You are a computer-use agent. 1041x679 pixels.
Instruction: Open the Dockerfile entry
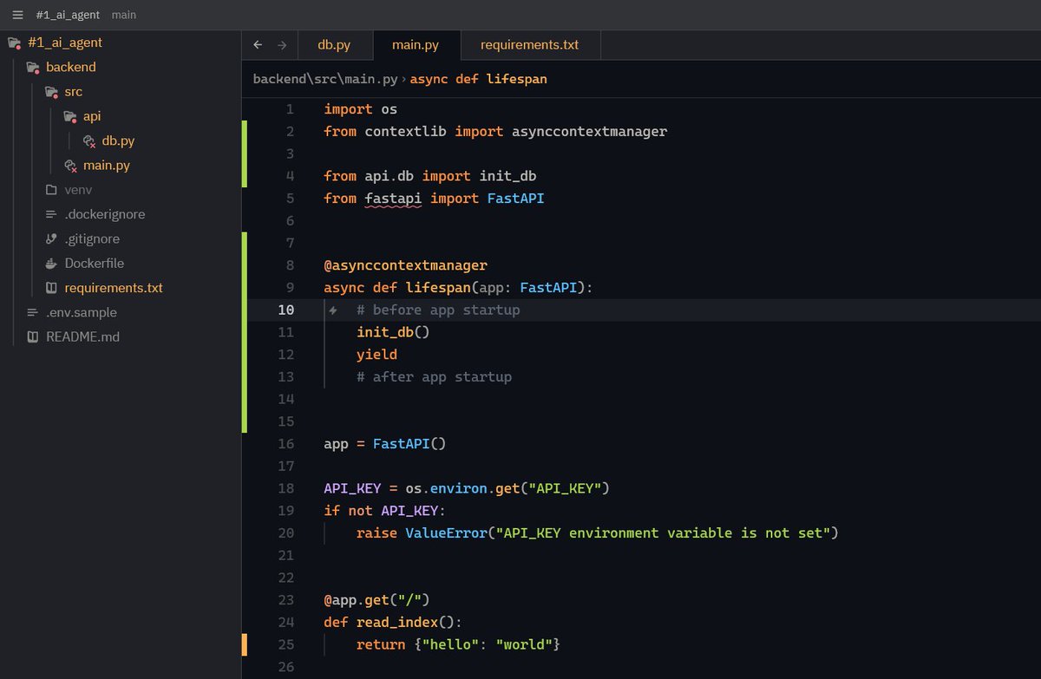point(95,263)
